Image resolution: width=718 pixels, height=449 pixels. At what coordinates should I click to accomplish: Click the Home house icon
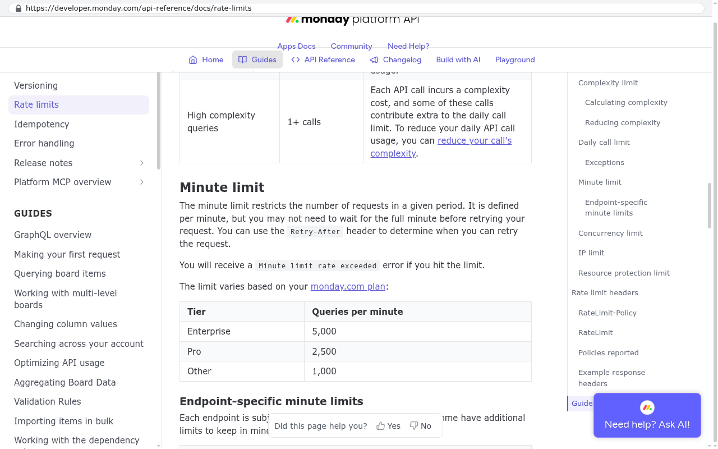click(x=193, y=60)
